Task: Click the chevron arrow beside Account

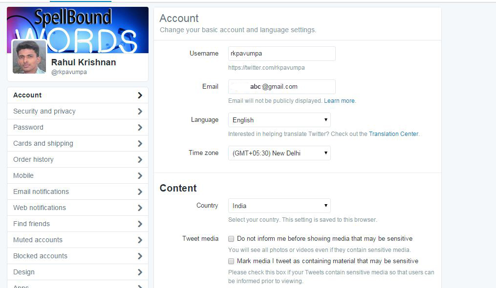Action: pyautogui.click(x=140, y=95)
